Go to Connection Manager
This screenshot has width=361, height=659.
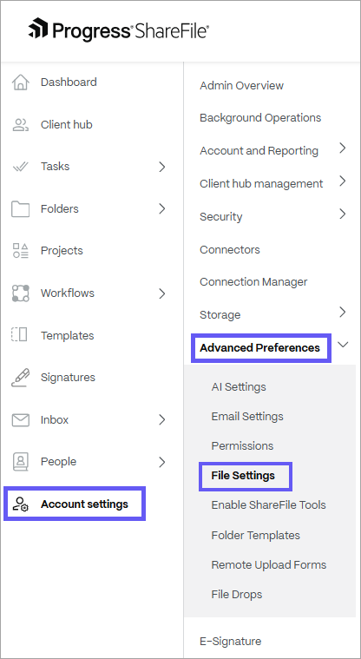pyautogui.click(x=253, y=282)
